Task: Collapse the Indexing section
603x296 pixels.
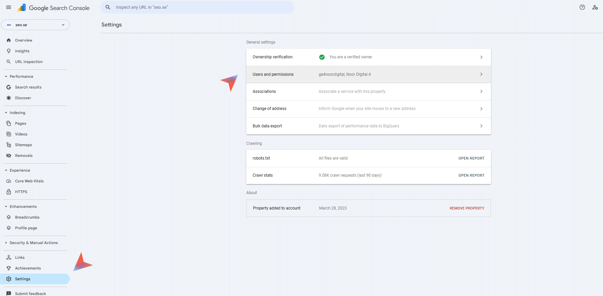Action: point(6,113)
